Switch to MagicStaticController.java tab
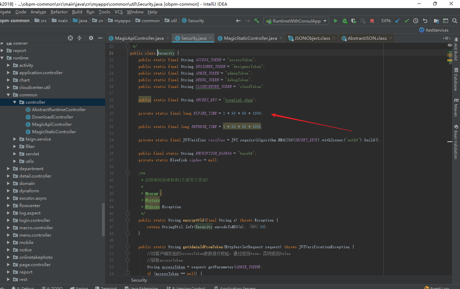The image size is (460, 289). pos(250,38)
